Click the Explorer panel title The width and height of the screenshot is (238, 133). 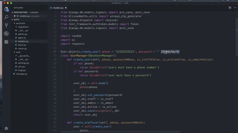pos(18,8)
